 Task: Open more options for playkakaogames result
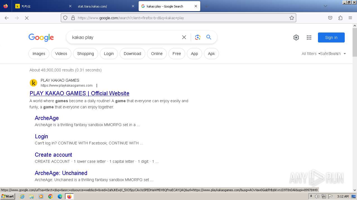point(97,86)
